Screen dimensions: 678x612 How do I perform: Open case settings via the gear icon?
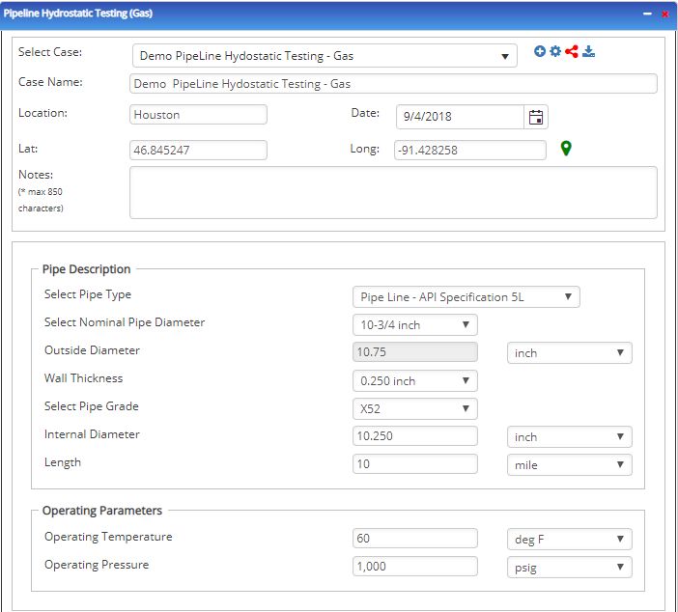pos(555,51)
